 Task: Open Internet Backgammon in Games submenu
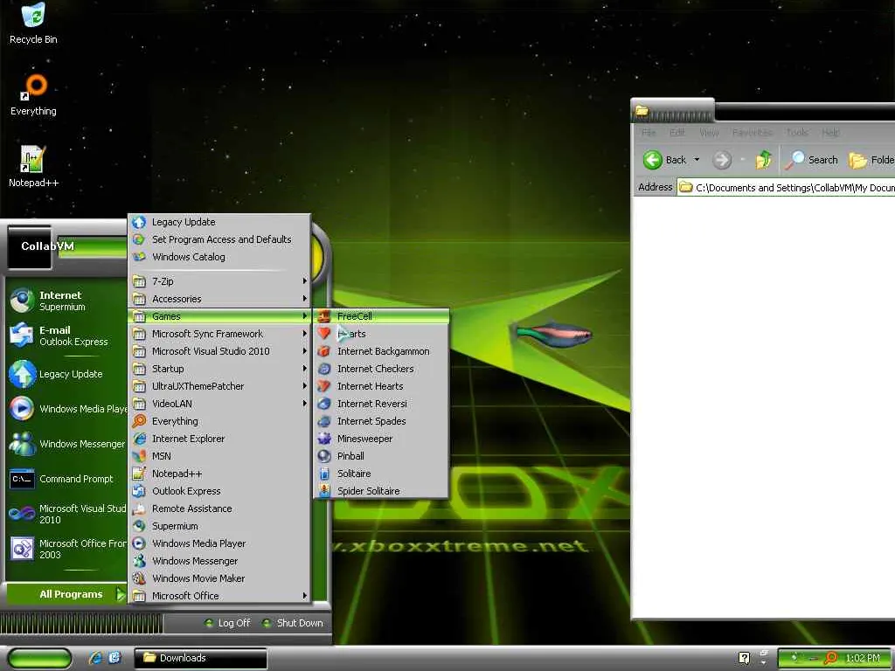[x=381, y=351]
